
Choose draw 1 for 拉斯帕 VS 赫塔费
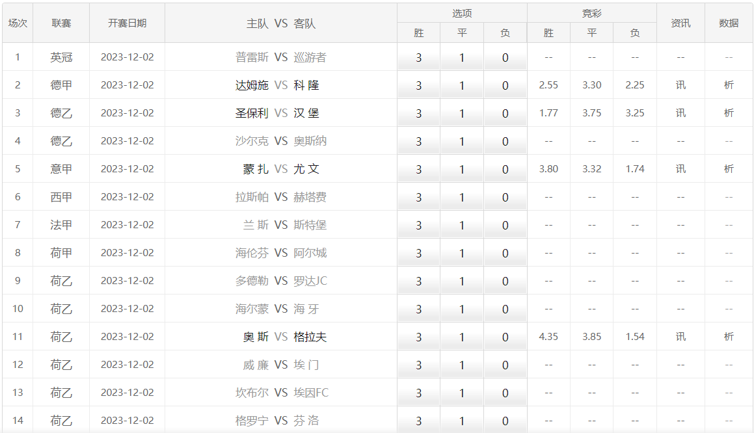click(x=462, y=197)
